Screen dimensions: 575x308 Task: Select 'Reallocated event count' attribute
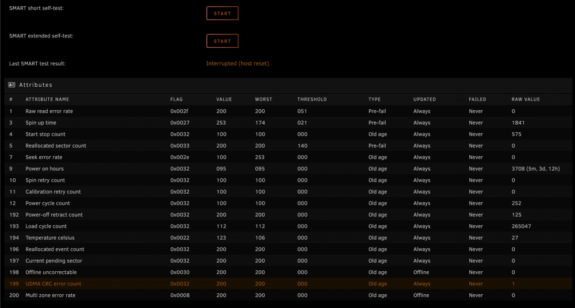(x=55, y=249)
